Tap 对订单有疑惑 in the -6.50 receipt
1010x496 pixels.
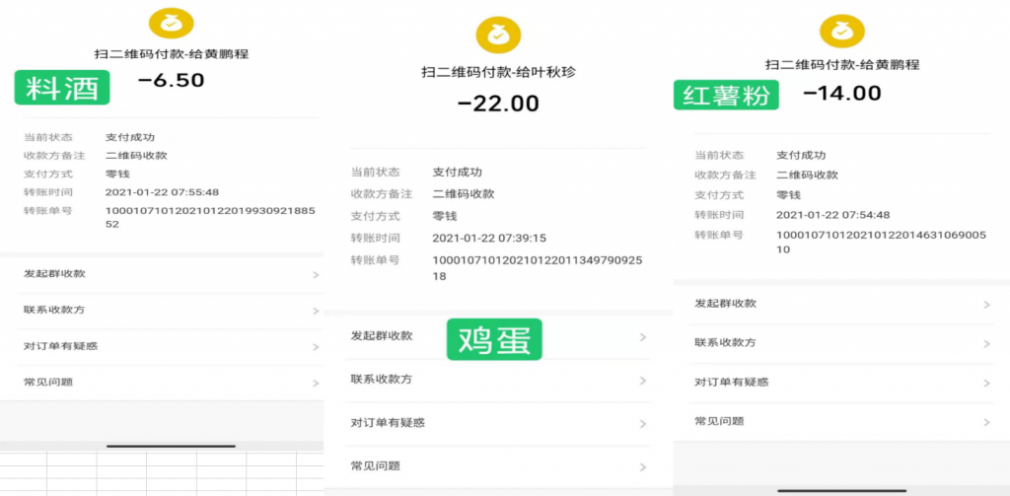60,346
